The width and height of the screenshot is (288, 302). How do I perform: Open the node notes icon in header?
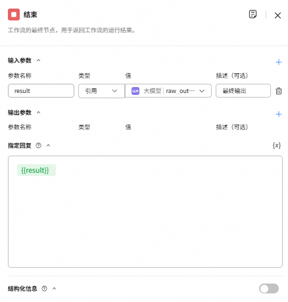pos(252,15)
